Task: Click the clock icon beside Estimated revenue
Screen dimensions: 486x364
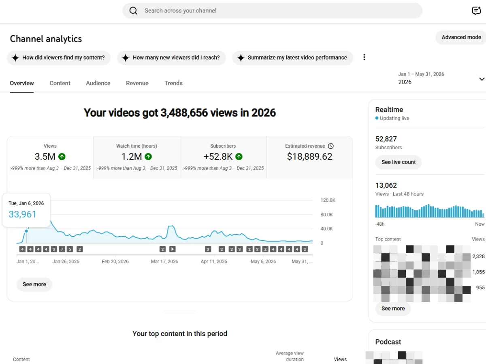Action: click(x=330, y=146)
